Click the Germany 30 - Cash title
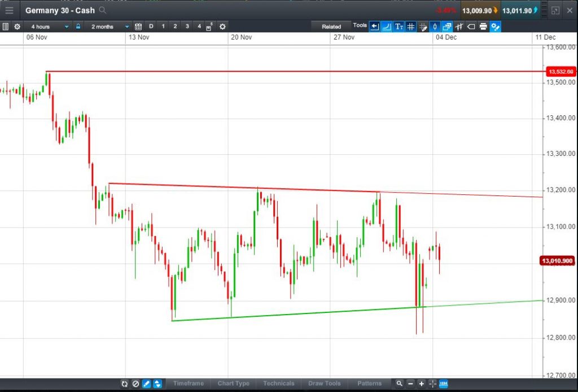Screen dimensions: 578x392 (60, 10)
